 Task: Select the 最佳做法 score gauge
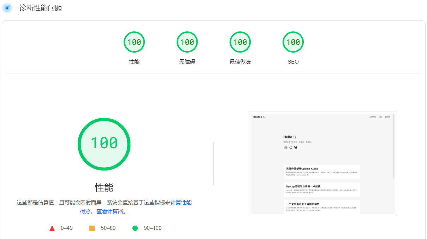[240, 42]
